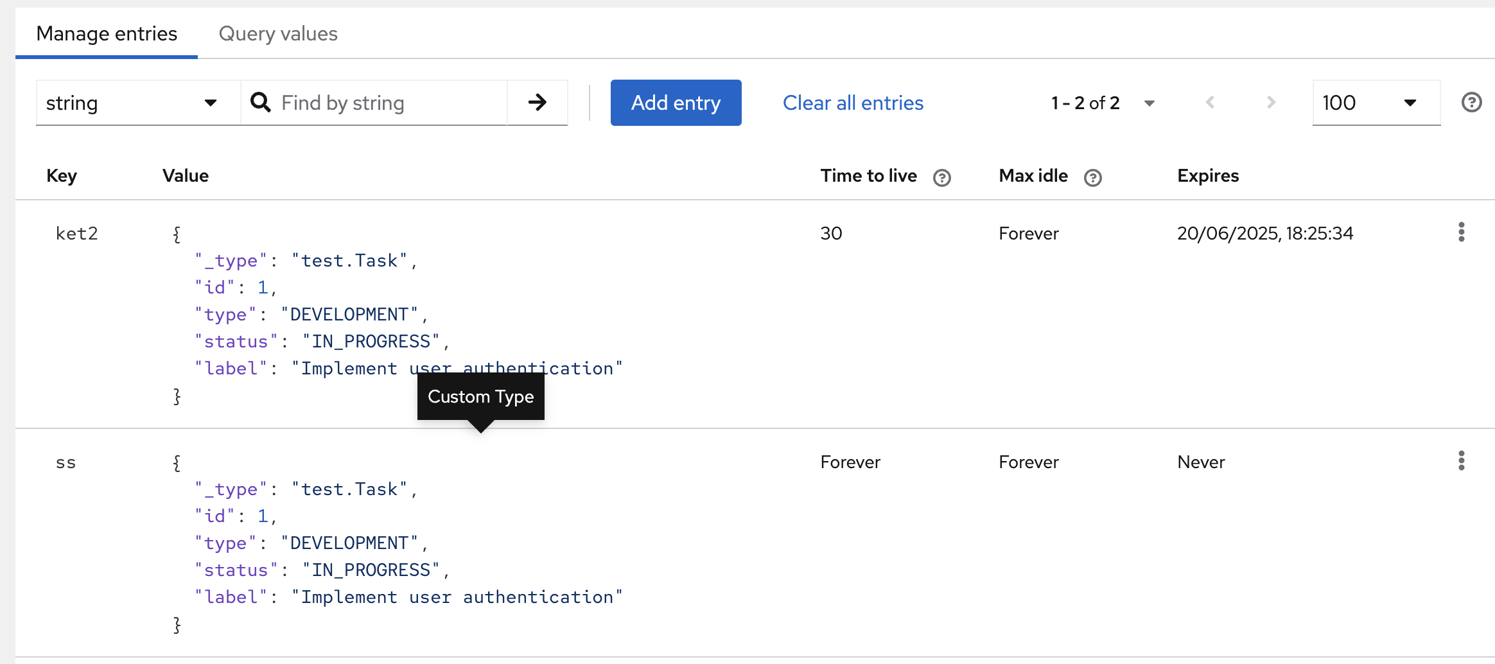Image resolution: width=1495 pixels, height=664 pixels.
Task: Click the ket2 key cell
Action: click(x=76, y=233)
